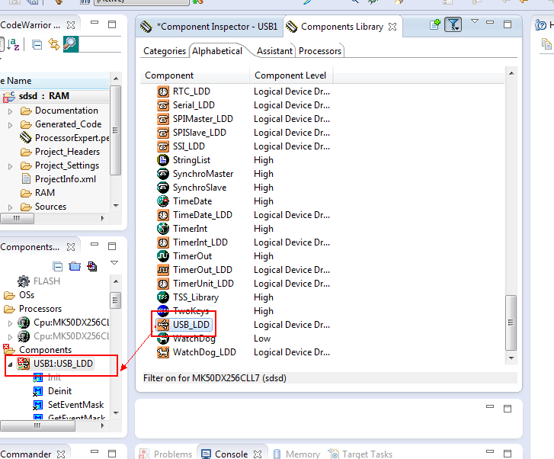Select TimerInt_LDD component
The image size is (554, 459).
click(x=200, y=242)
